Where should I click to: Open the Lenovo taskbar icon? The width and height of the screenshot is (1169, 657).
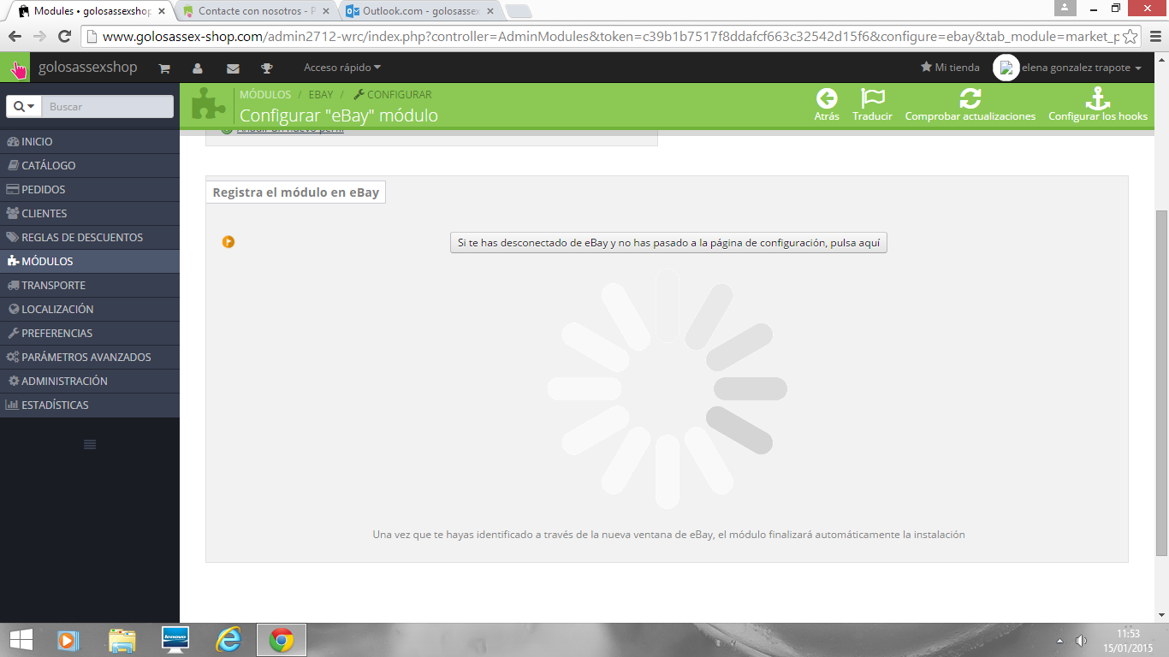click(175, 640)
